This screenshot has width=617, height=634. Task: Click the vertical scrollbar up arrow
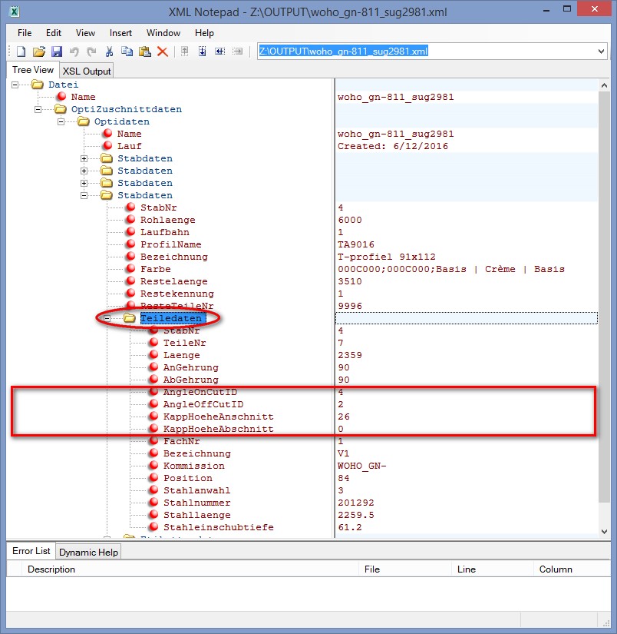[x=604, y=85]
